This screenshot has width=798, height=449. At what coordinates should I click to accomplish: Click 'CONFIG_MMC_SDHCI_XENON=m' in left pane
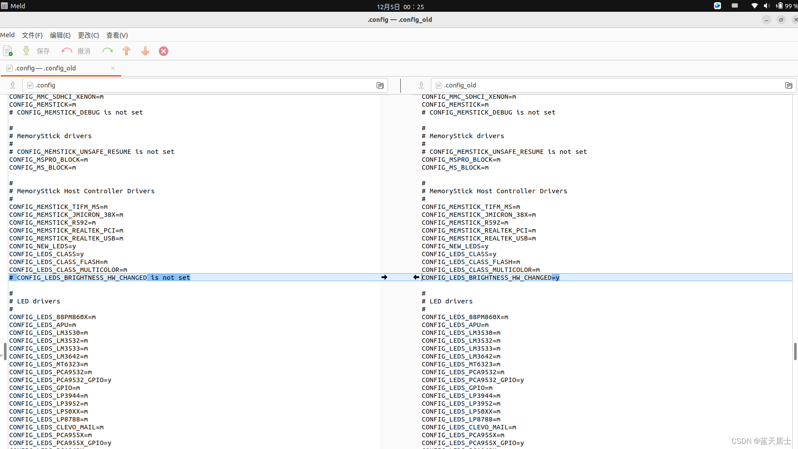coord(56,97)
